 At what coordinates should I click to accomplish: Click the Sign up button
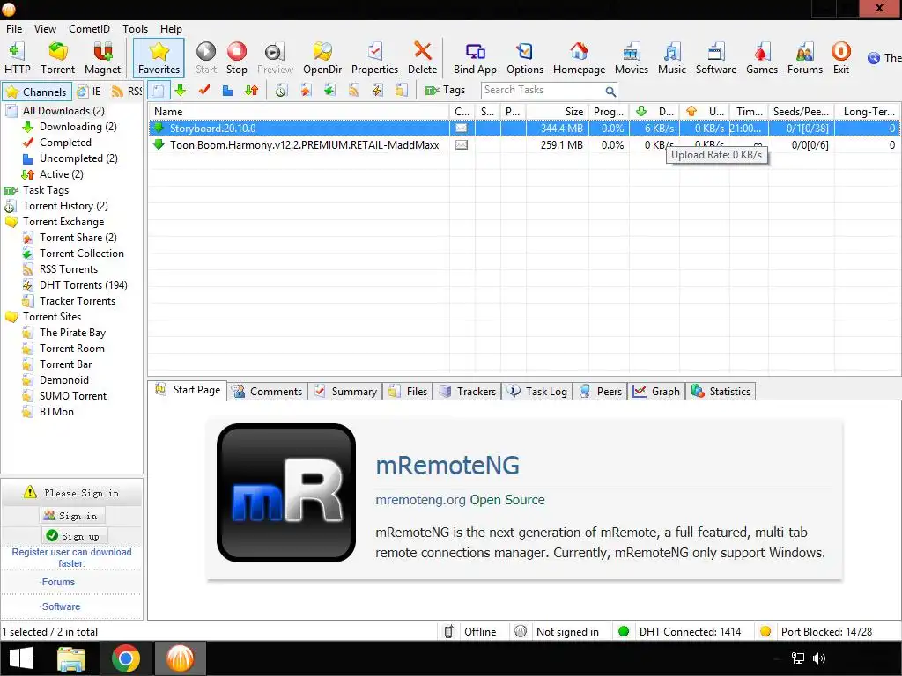tap(73, 536)
